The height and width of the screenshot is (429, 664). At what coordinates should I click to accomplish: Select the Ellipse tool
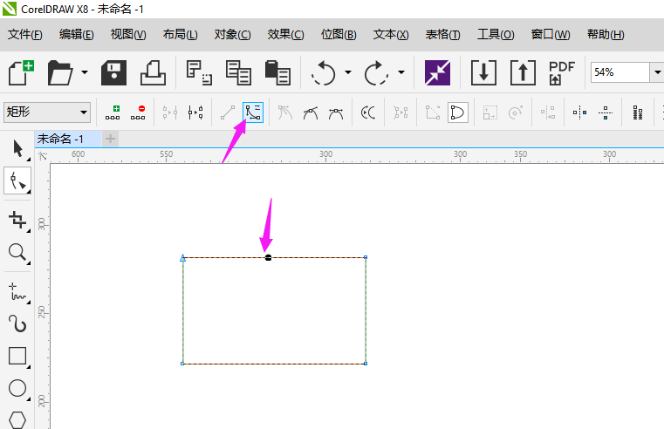(x=17, y=388)
